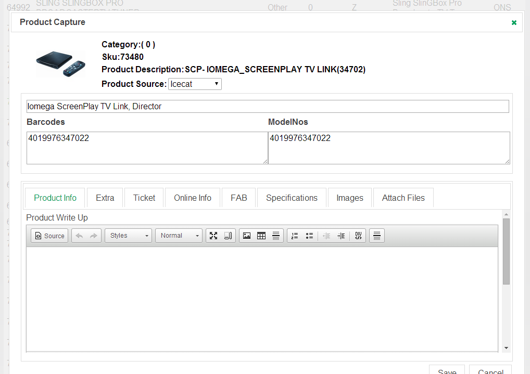The width and height of the screenshot is (530, 374).
Task: Redo the edit in the editor toolbar
Action: pos(94,236)
